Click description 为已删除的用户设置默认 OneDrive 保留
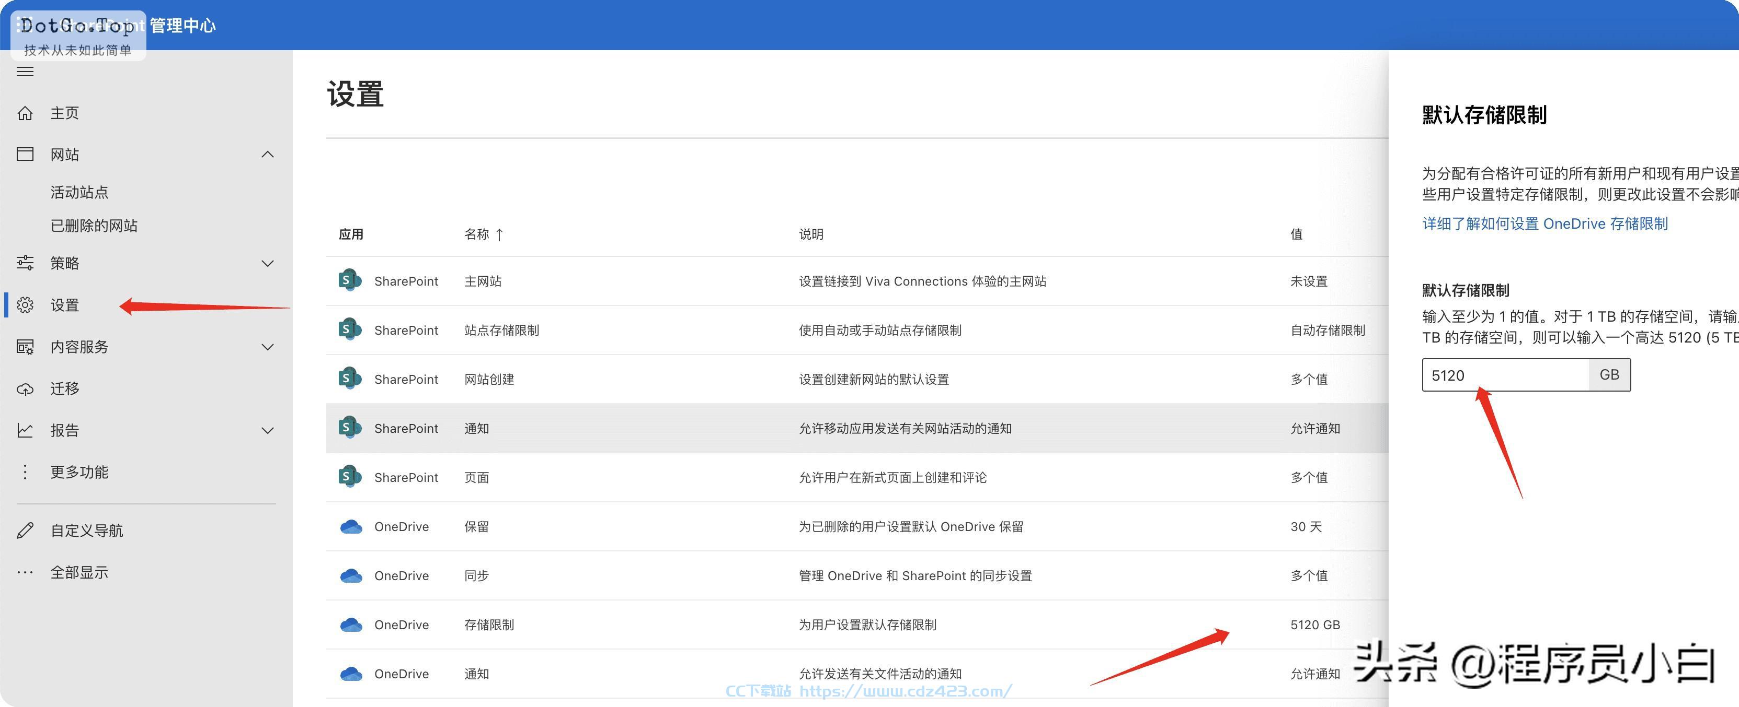Image resolution: width=1739 pixels, height=707 pixels. [911, 526]
